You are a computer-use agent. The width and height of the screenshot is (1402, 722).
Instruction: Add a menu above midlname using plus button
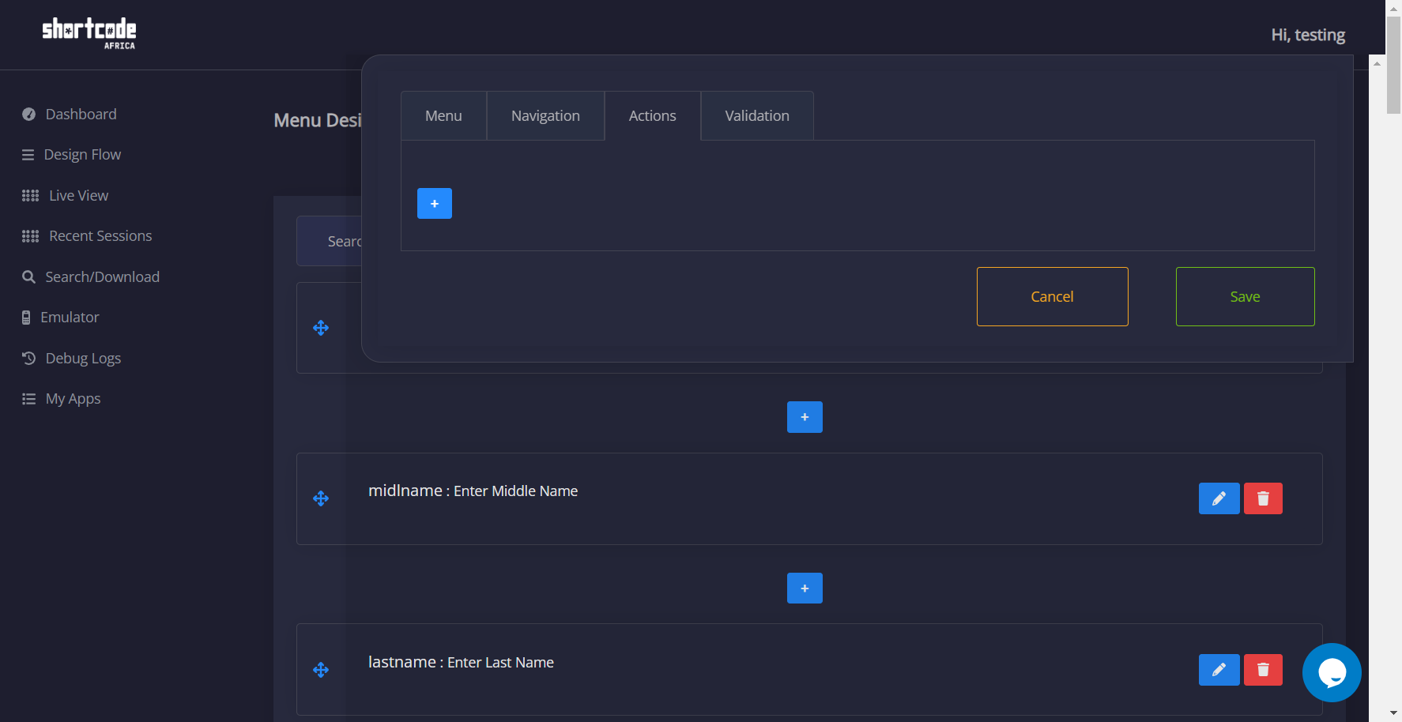point(805,417)
